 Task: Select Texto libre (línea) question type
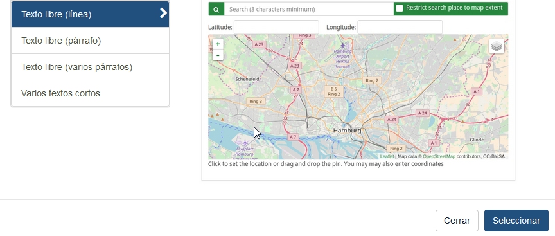tap(91, 14)
